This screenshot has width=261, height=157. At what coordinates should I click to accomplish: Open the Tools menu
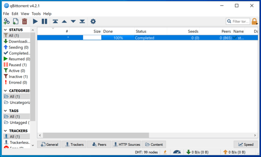36,14
